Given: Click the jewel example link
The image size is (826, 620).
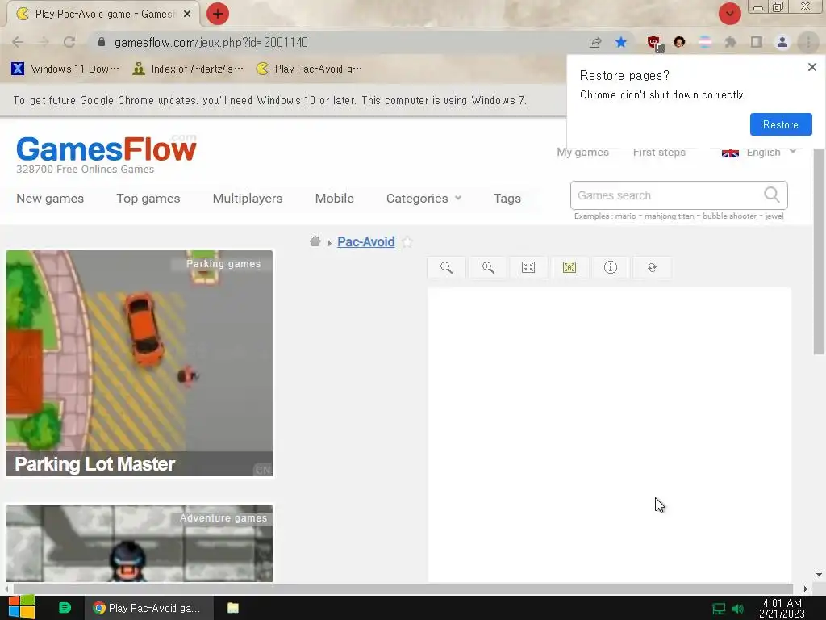Looking at the screenshot, I should coord(774,216).
